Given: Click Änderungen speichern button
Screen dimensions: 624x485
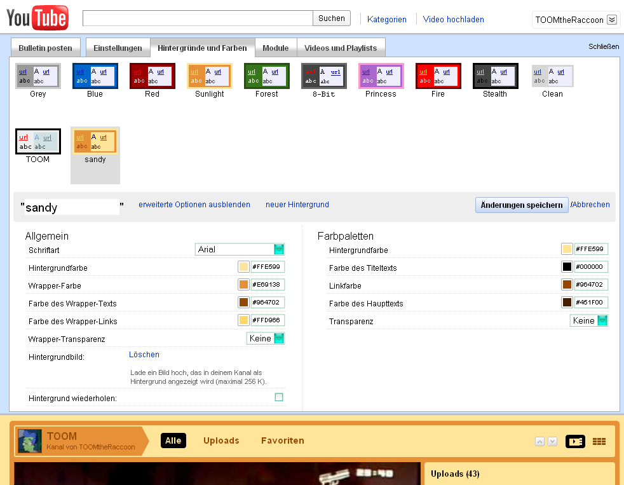Looking at the screenshot, I should pyautogui.click(x=522, y=205).
